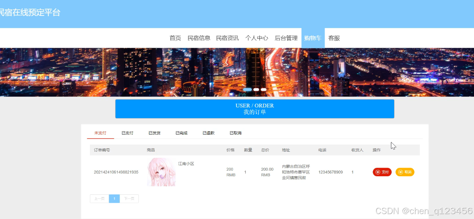Open 民宿资讯 from the navigation bar
Viewport: 474px width, 219px height.
[x=227, y=38]
